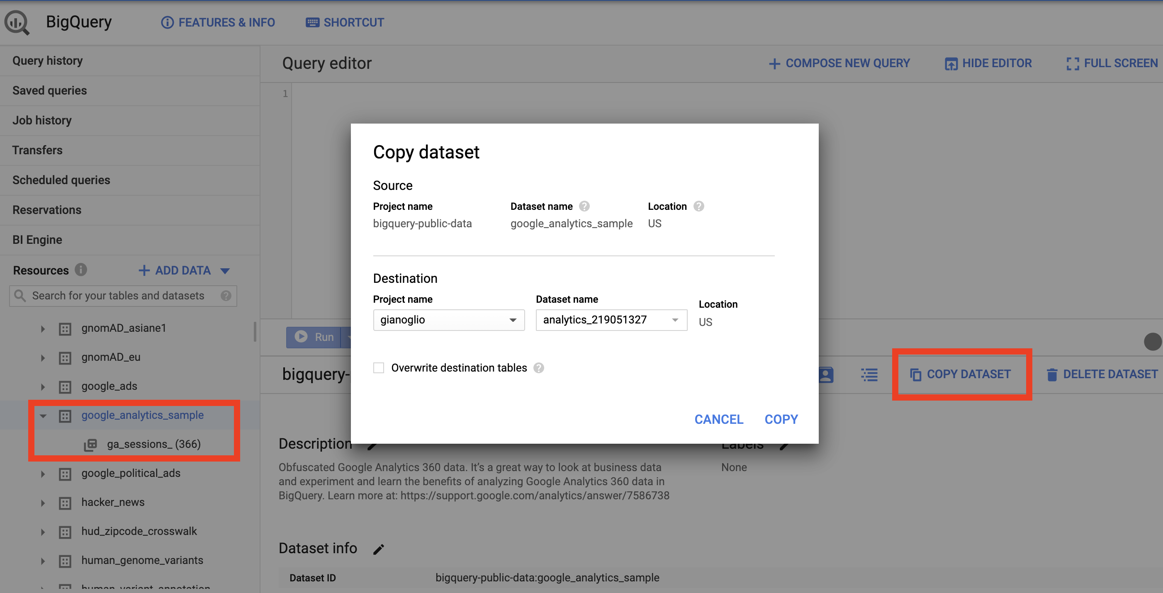The height and width of the screenshot is (593, 1163).
Task: Open the SHORTCUT keyboard link
Action: click(x=345, y=22)
